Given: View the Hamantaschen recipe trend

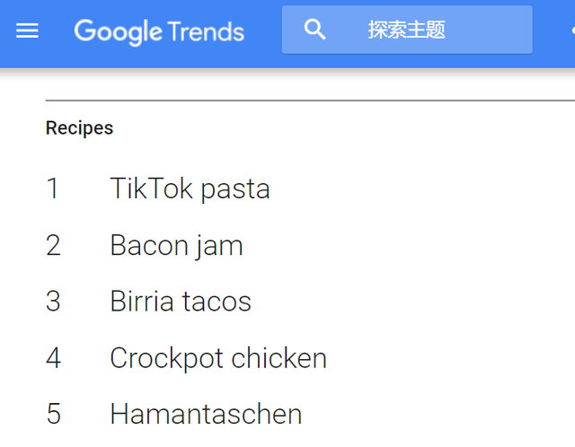Looking at the screenshot, I should click(x=206, y=414).
